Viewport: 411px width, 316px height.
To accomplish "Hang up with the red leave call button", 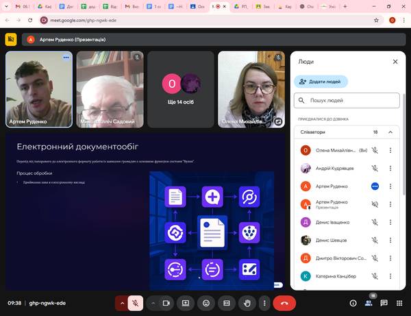I will (x=284, y=302).
